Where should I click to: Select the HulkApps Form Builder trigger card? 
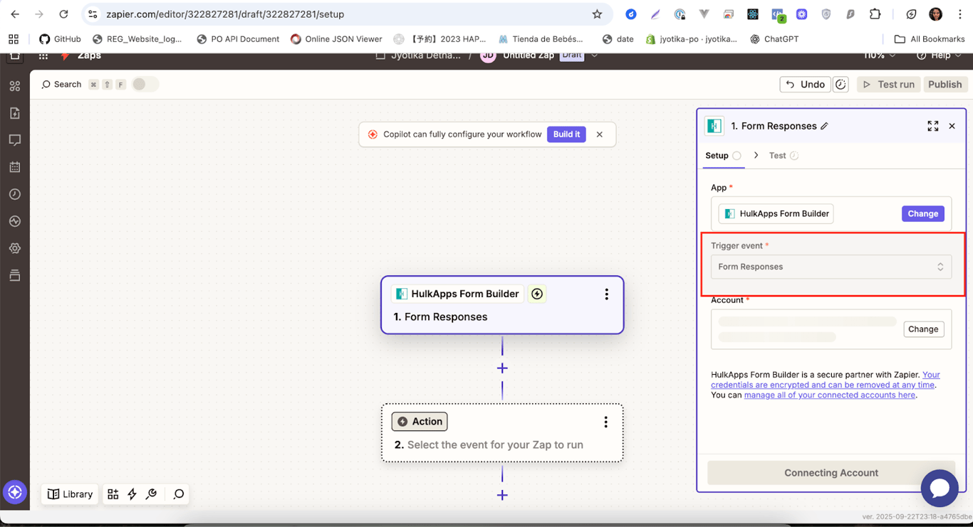tap(502, 305)
